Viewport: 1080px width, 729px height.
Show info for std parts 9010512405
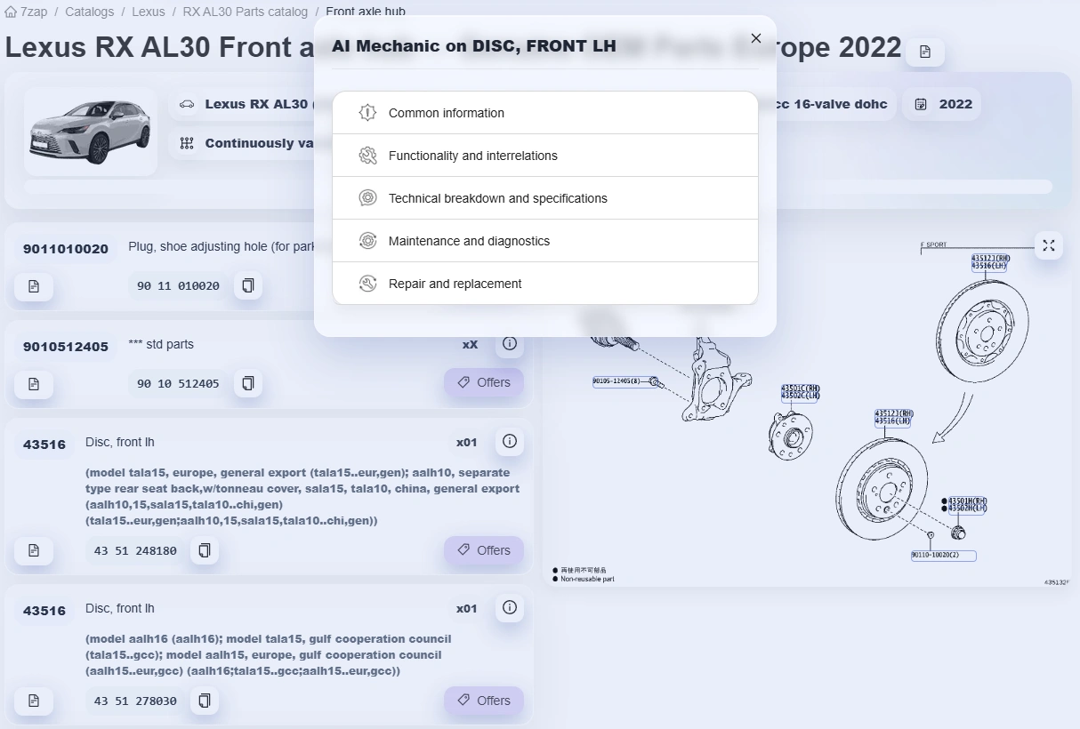pyautogui.click(x=510, y=343)
